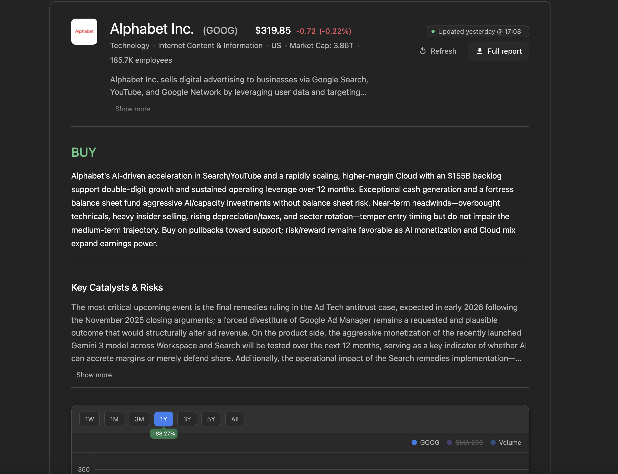
Task: Click the blue GOOG legend dot
Action: [414, 442]
